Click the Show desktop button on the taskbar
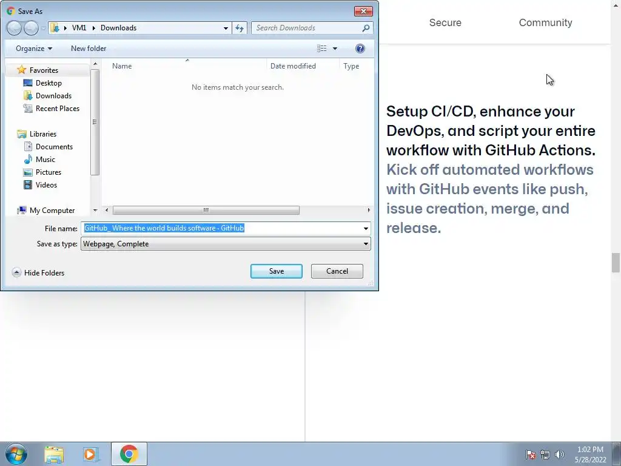The width and height of the screenshot is (621, 466). [x=617, y=454]
